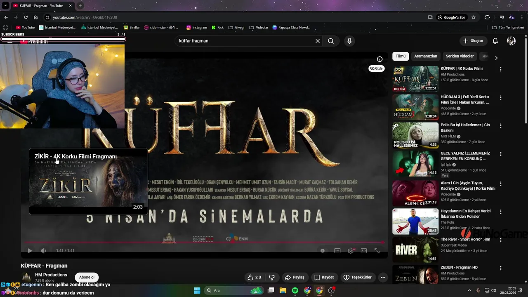Select the Seriden videolar filter chip
This screenshot has height=297, width=528.
[x=460, y=56]
